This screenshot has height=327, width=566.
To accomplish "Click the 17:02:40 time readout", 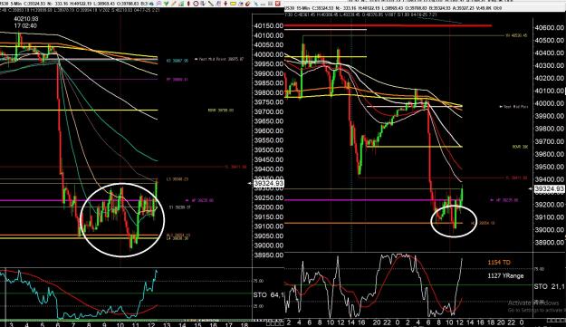I will pyautogui.click(x=25, y=26).
